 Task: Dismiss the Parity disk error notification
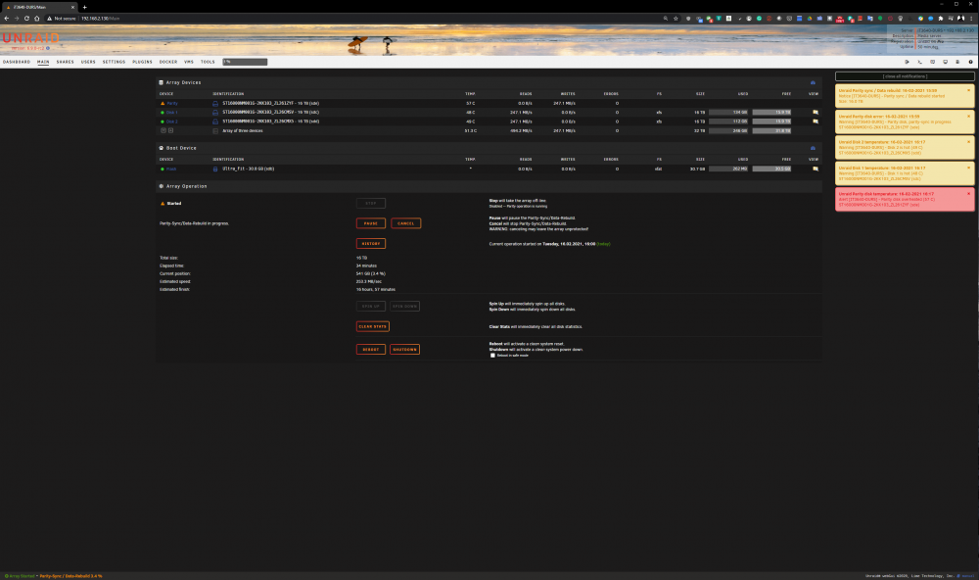pos(969,116)
